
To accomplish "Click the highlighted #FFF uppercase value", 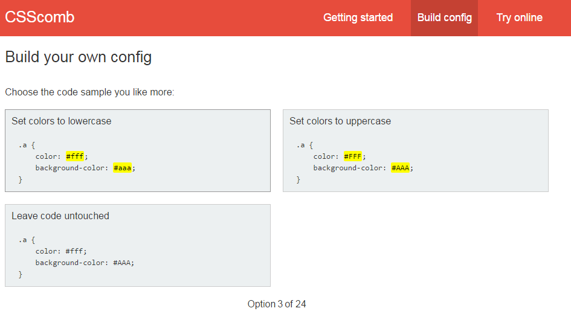I will (352, 156).
